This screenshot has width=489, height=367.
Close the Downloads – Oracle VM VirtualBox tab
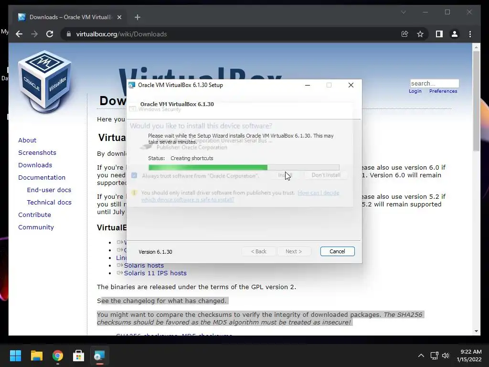coord(119,17)
